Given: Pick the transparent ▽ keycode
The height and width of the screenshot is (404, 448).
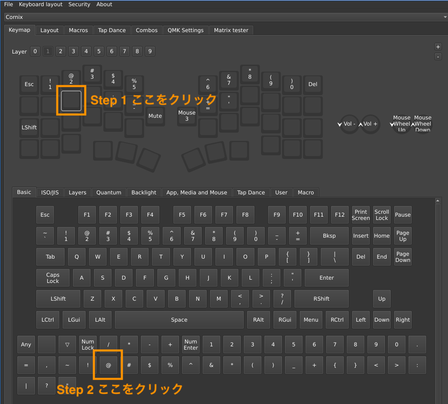Looking at the screenshot, I should click(x=67, y=344).
